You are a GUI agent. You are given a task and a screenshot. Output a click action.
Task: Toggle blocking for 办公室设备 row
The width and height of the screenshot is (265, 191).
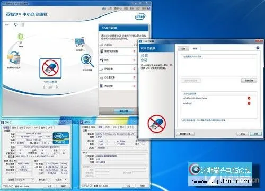coord(134,77)
